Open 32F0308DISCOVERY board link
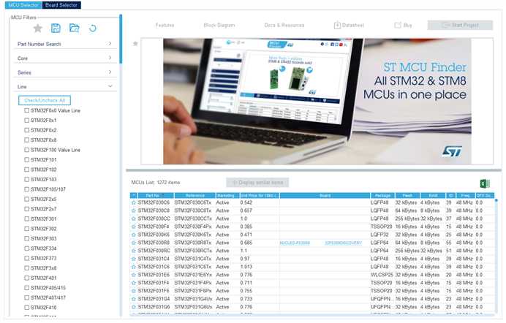 344,243
